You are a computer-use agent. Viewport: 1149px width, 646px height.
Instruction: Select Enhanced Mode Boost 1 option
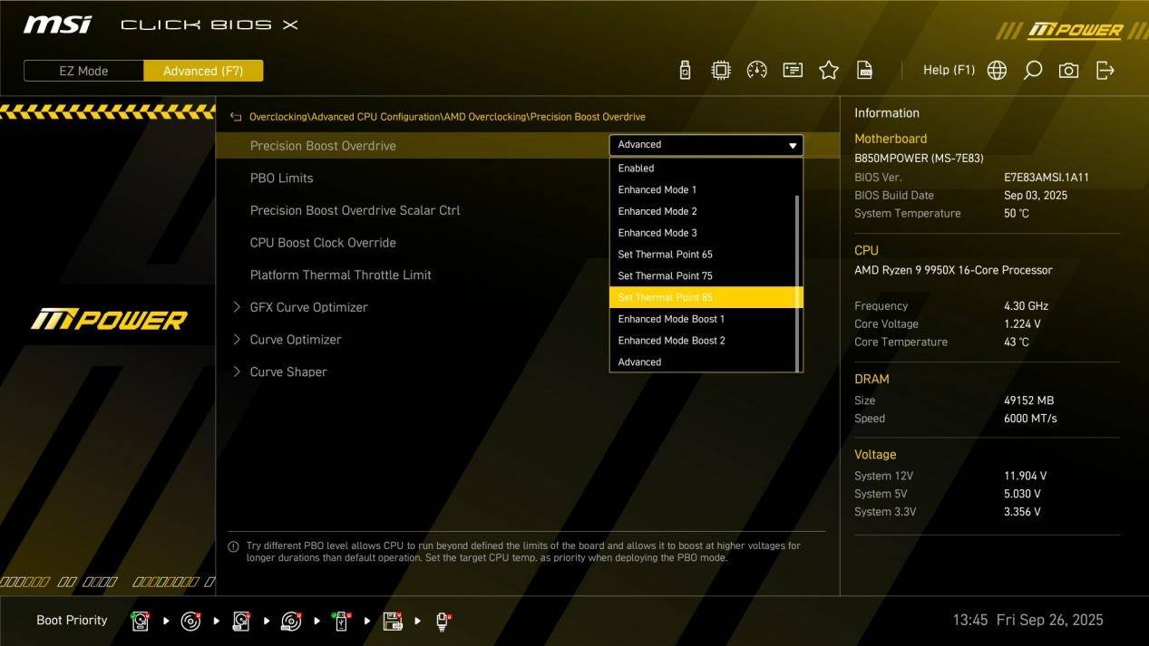tap(671, 319)
